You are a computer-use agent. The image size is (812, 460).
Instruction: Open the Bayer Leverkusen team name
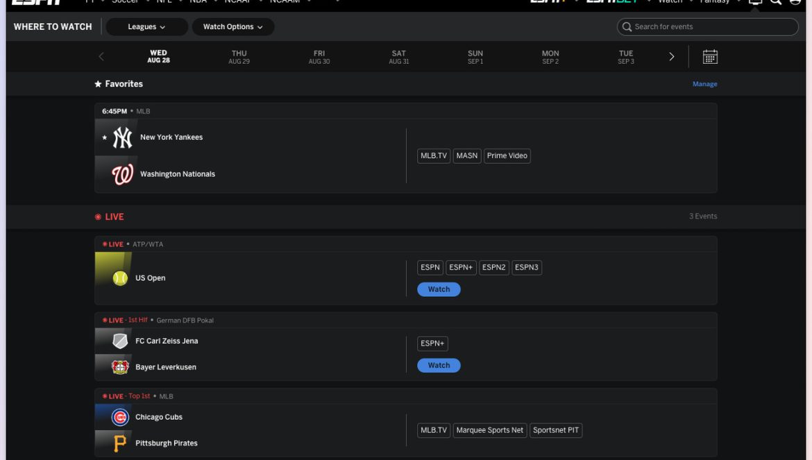pyautogui.click(x=166, y=368)
